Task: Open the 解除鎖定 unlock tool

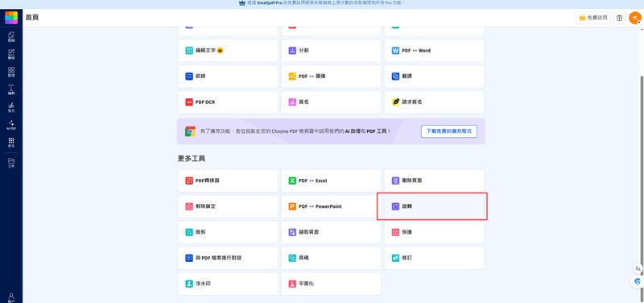Action: (x=228, y=206)
